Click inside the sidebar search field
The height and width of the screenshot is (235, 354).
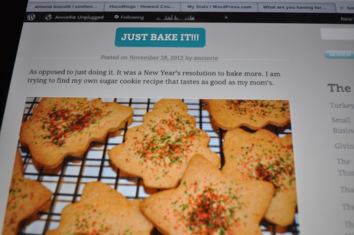point(337,34)
